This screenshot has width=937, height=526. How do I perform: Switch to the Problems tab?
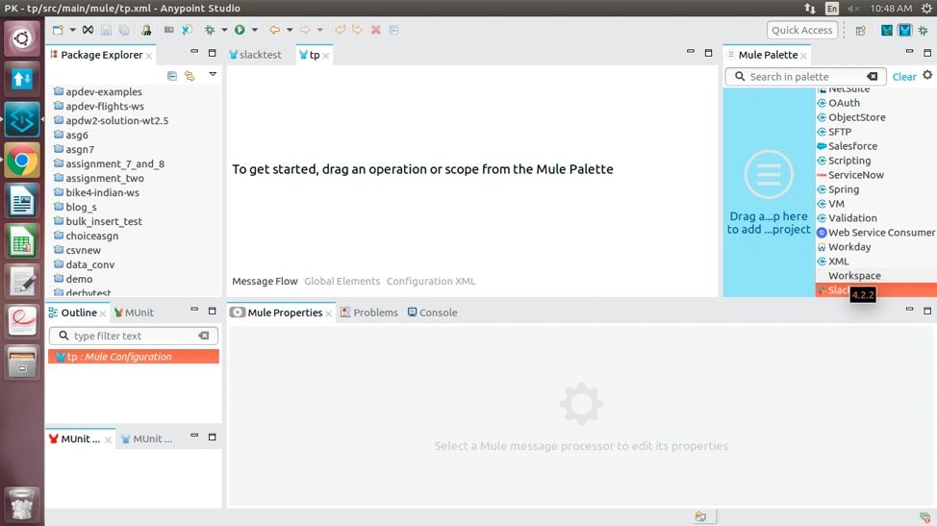coord(368,313)
